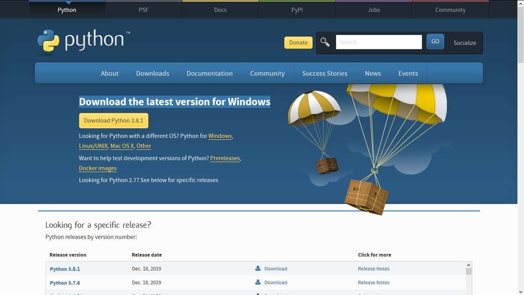
Task: Click the 'Release version' column header
Action: click(68, 255)
